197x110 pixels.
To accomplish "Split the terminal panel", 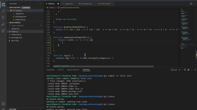I will click(185, 70).
